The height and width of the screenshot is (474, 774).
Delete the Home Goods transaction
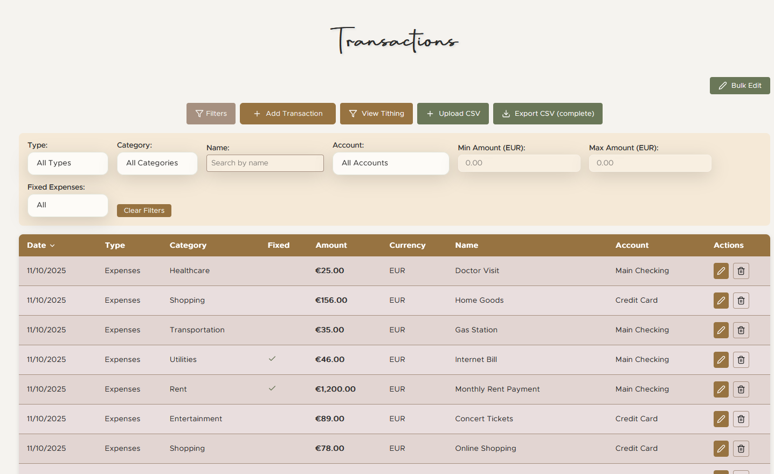[741, 301]
